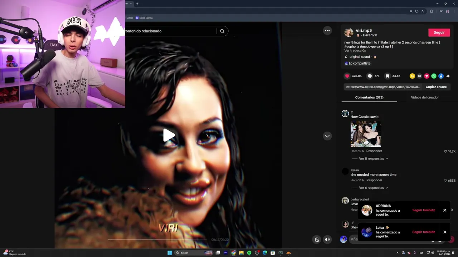Open viri.mp3 profile avatar

[349, 32]
